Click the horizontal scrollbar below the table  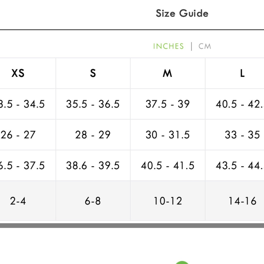point(132,226)
